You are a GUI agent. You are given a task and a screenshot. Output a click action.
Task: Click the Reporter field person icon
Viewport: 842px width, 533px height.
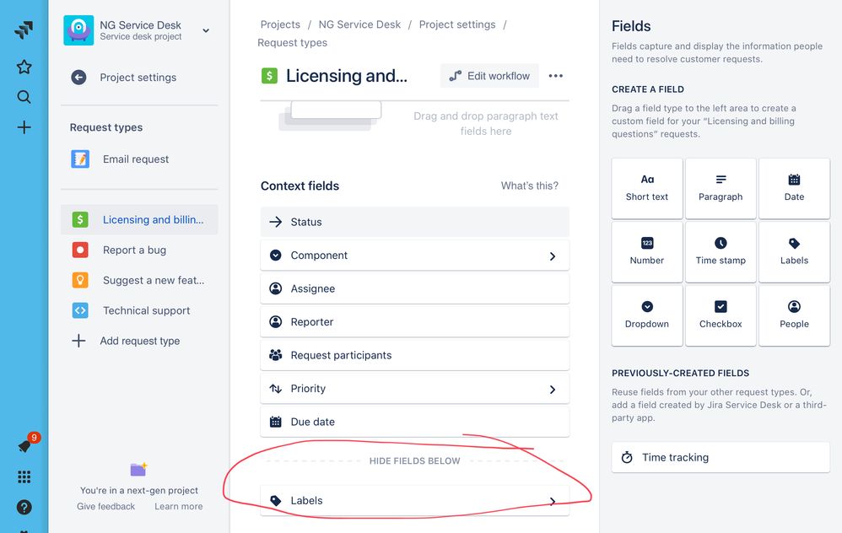(x=276, y=322)
